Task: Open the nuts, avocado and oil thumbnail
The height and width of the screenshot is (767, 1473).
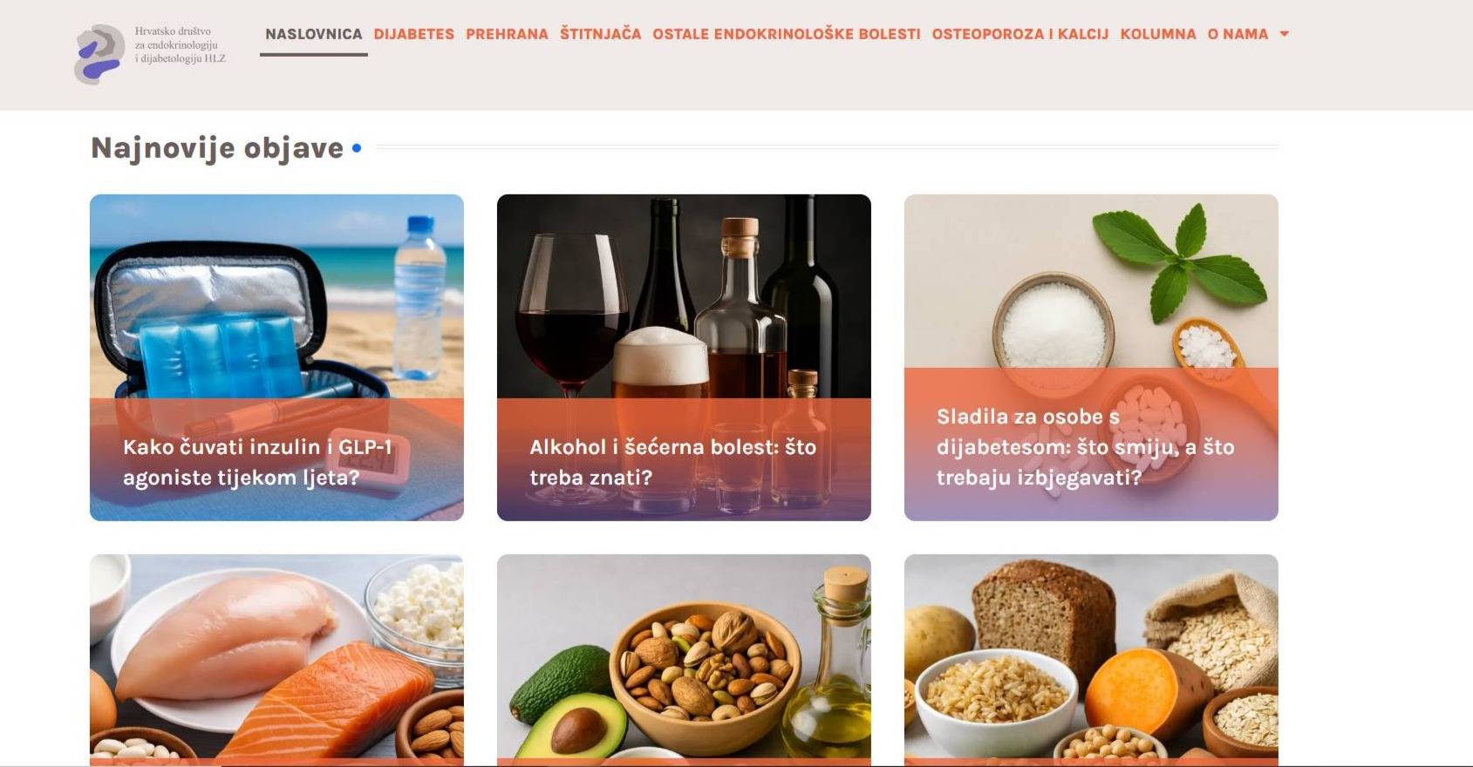Action: pos(684,660)
